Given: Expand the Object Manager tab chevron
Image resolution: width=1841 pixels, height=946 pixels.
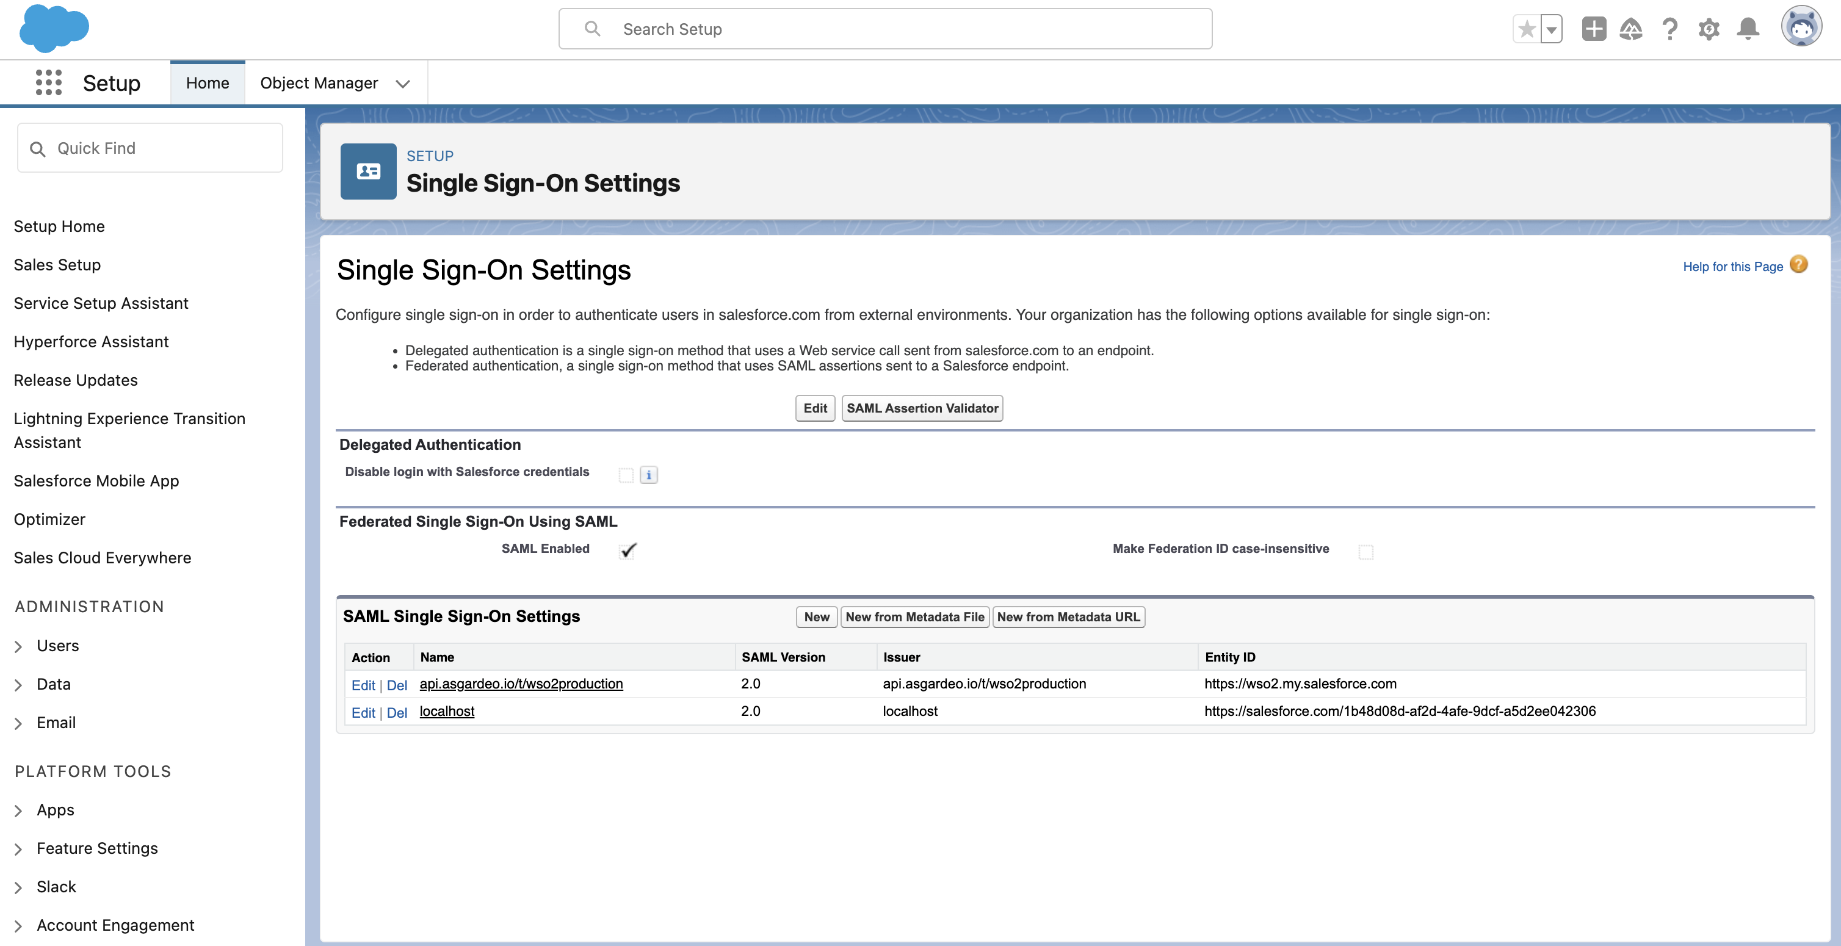Looking at the screenshot, I should click(402, 84).
